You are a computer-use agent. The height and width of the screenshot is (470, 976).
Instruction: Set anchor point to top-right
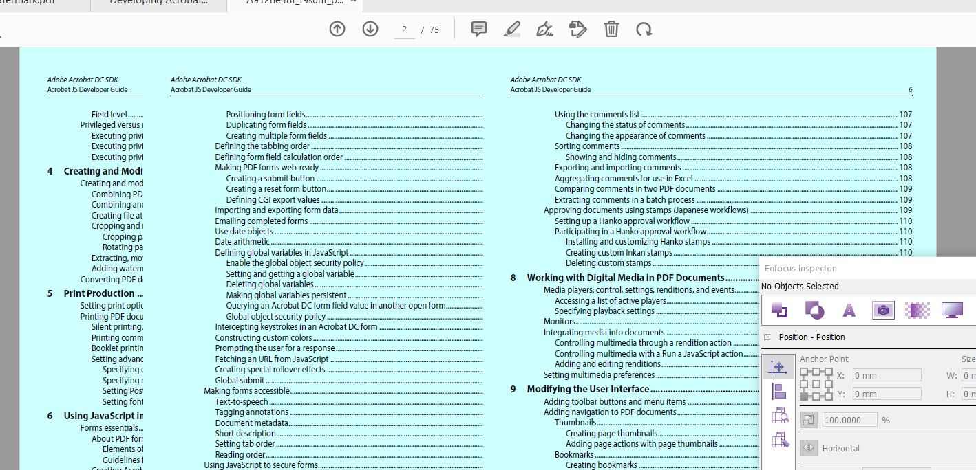(x=829, y=372)
